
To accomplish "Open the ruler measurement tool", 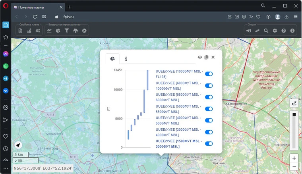I will [x=257, y=31].
